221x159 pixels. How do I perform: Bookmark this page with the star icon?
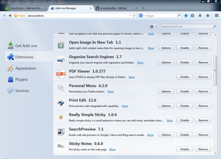point(186,15)
